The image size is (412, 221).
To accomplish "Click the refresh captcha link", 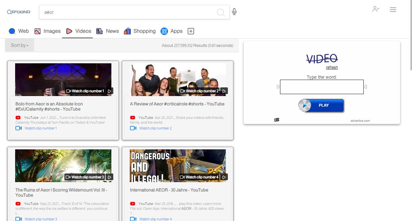I will (332, 67).
